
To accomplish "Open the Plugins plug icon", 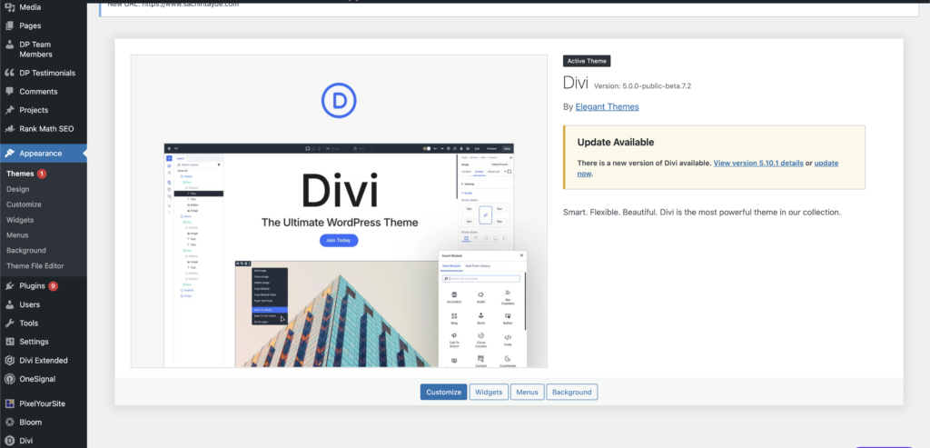I will pos(9,286).
